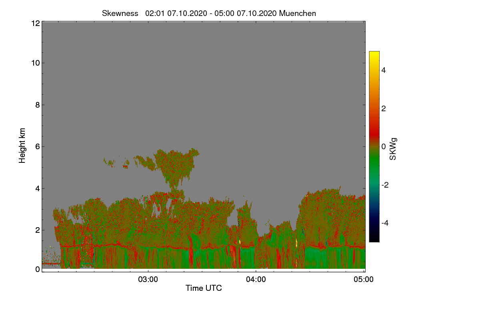
Task: Click the height axis label 2
Action: click(38, 230)
